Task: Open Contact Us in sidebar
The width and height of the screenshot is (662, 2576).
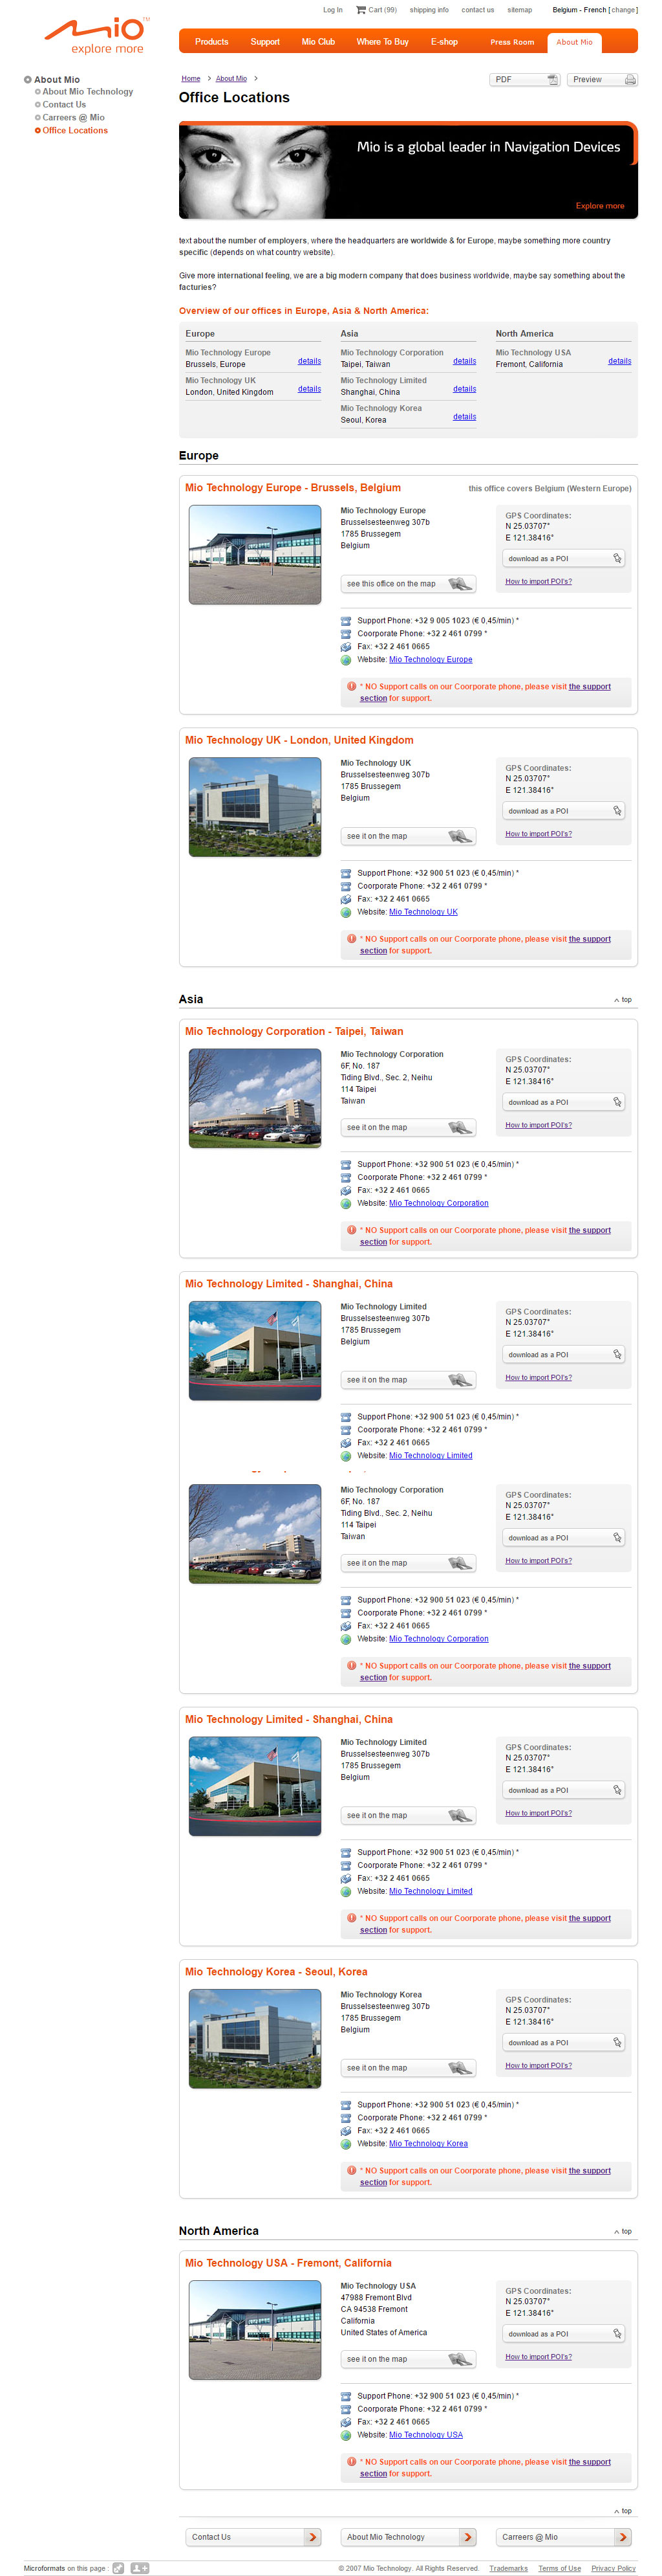Action: click(x=64, y=104)
